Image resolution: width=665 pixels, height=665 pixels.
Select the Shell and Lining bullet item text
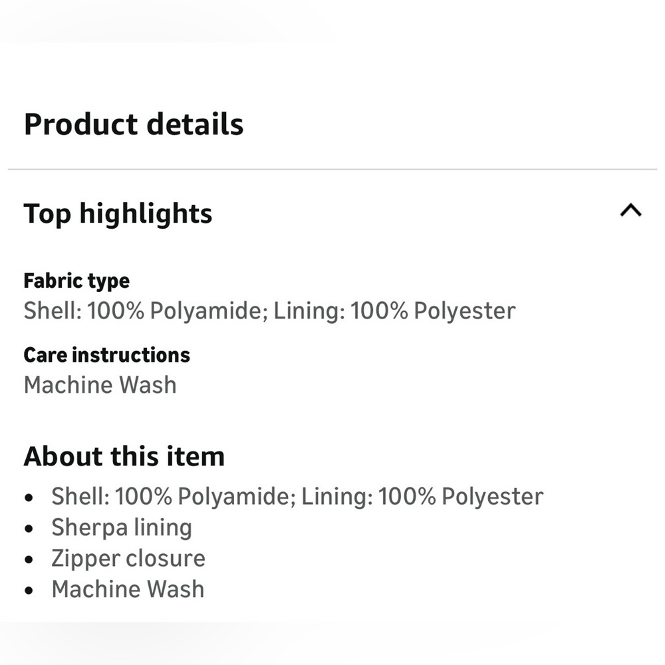297,496
